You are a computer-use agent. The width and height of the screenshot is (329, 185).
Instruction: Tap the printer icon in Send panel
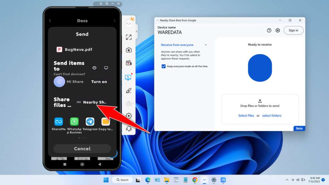click(94, 68)
